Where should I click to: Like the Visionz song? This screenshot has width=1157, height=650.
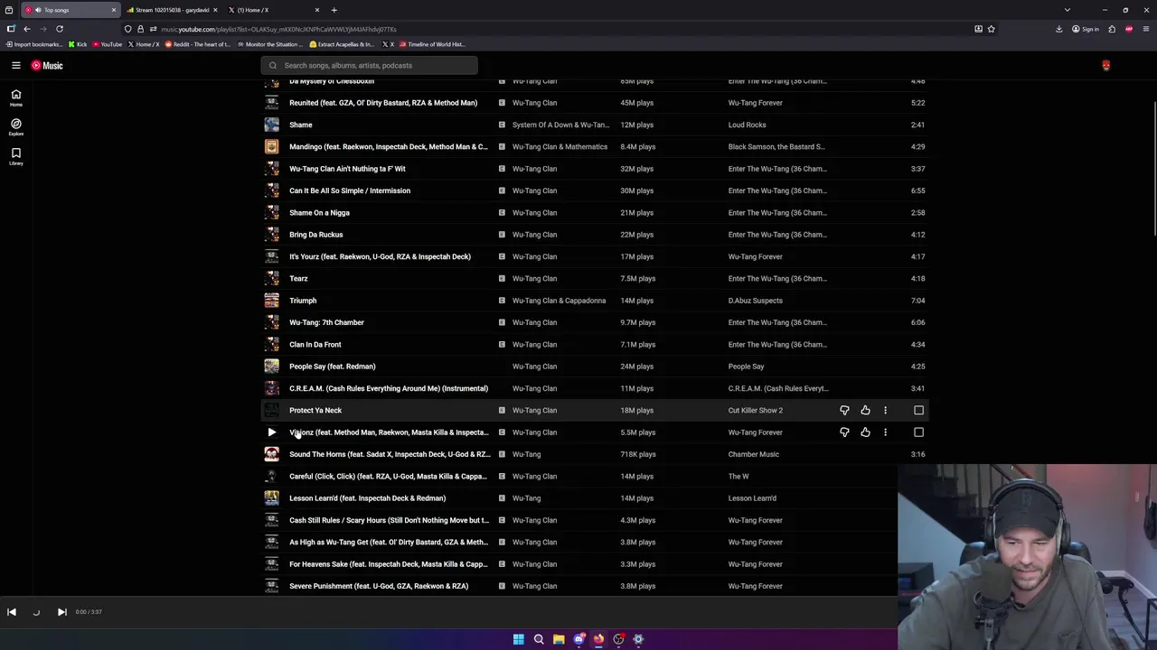click(865, 432)
